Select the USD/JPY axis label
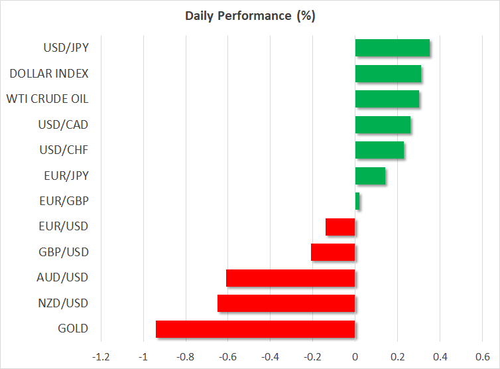This screenshot has height=369, width=500. pyautogui.click(x=66, y=48)
